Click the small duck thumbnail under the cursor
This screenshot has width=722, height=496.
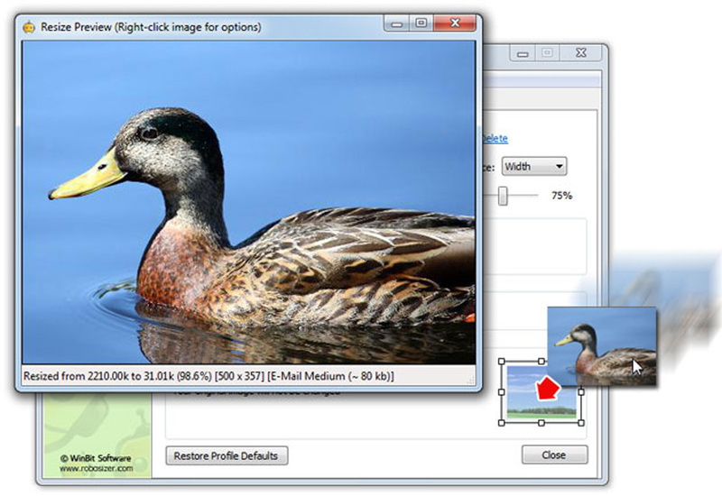(602, 346)
